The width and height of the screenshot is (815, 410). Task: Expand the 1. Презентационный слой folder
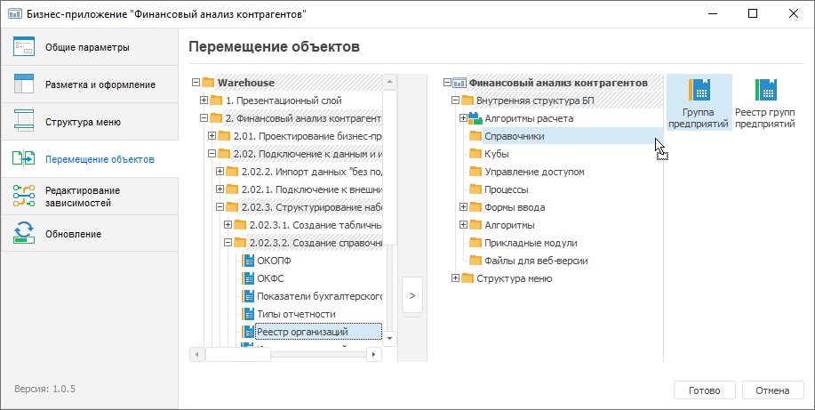204,100
